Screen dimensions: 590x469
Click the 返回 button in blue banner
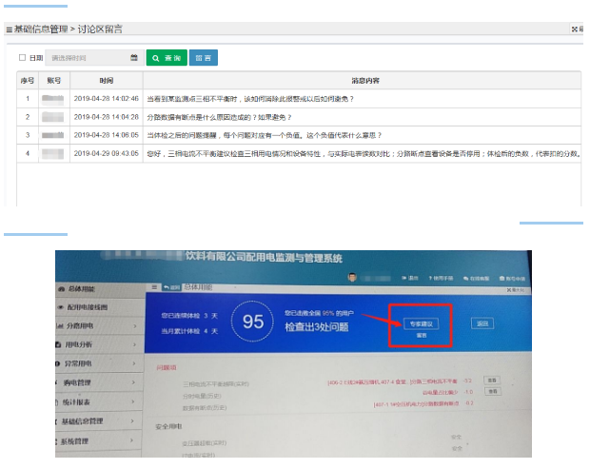482,323
